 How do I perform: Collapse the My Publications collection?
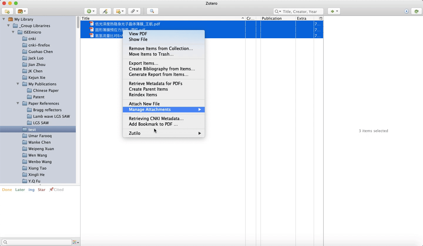[x=18, y=84]
